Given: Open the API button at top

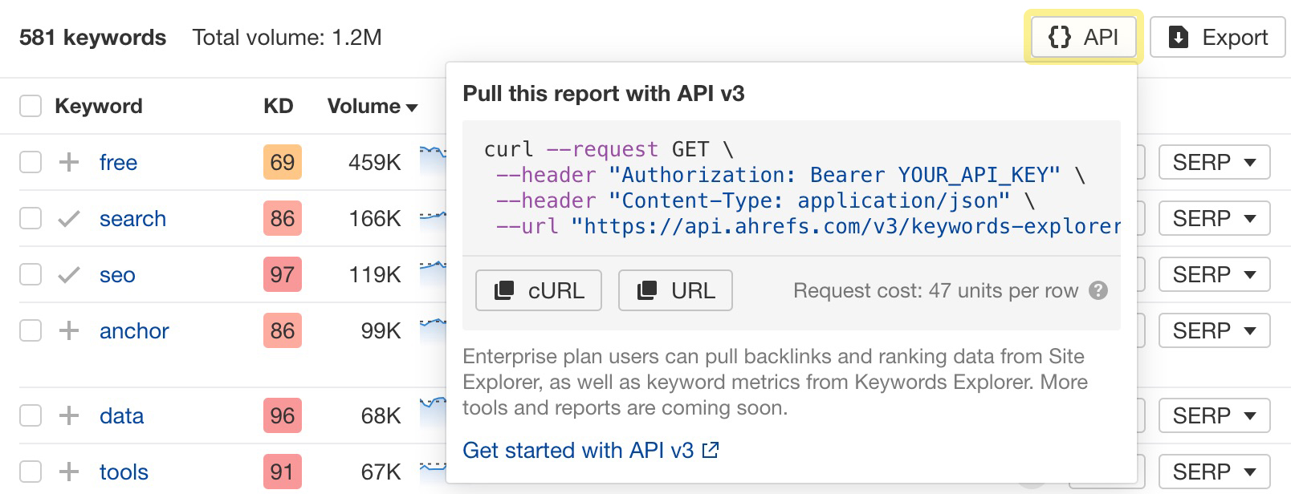Looking at the screenshot, I should click(x=1083, y=37).
